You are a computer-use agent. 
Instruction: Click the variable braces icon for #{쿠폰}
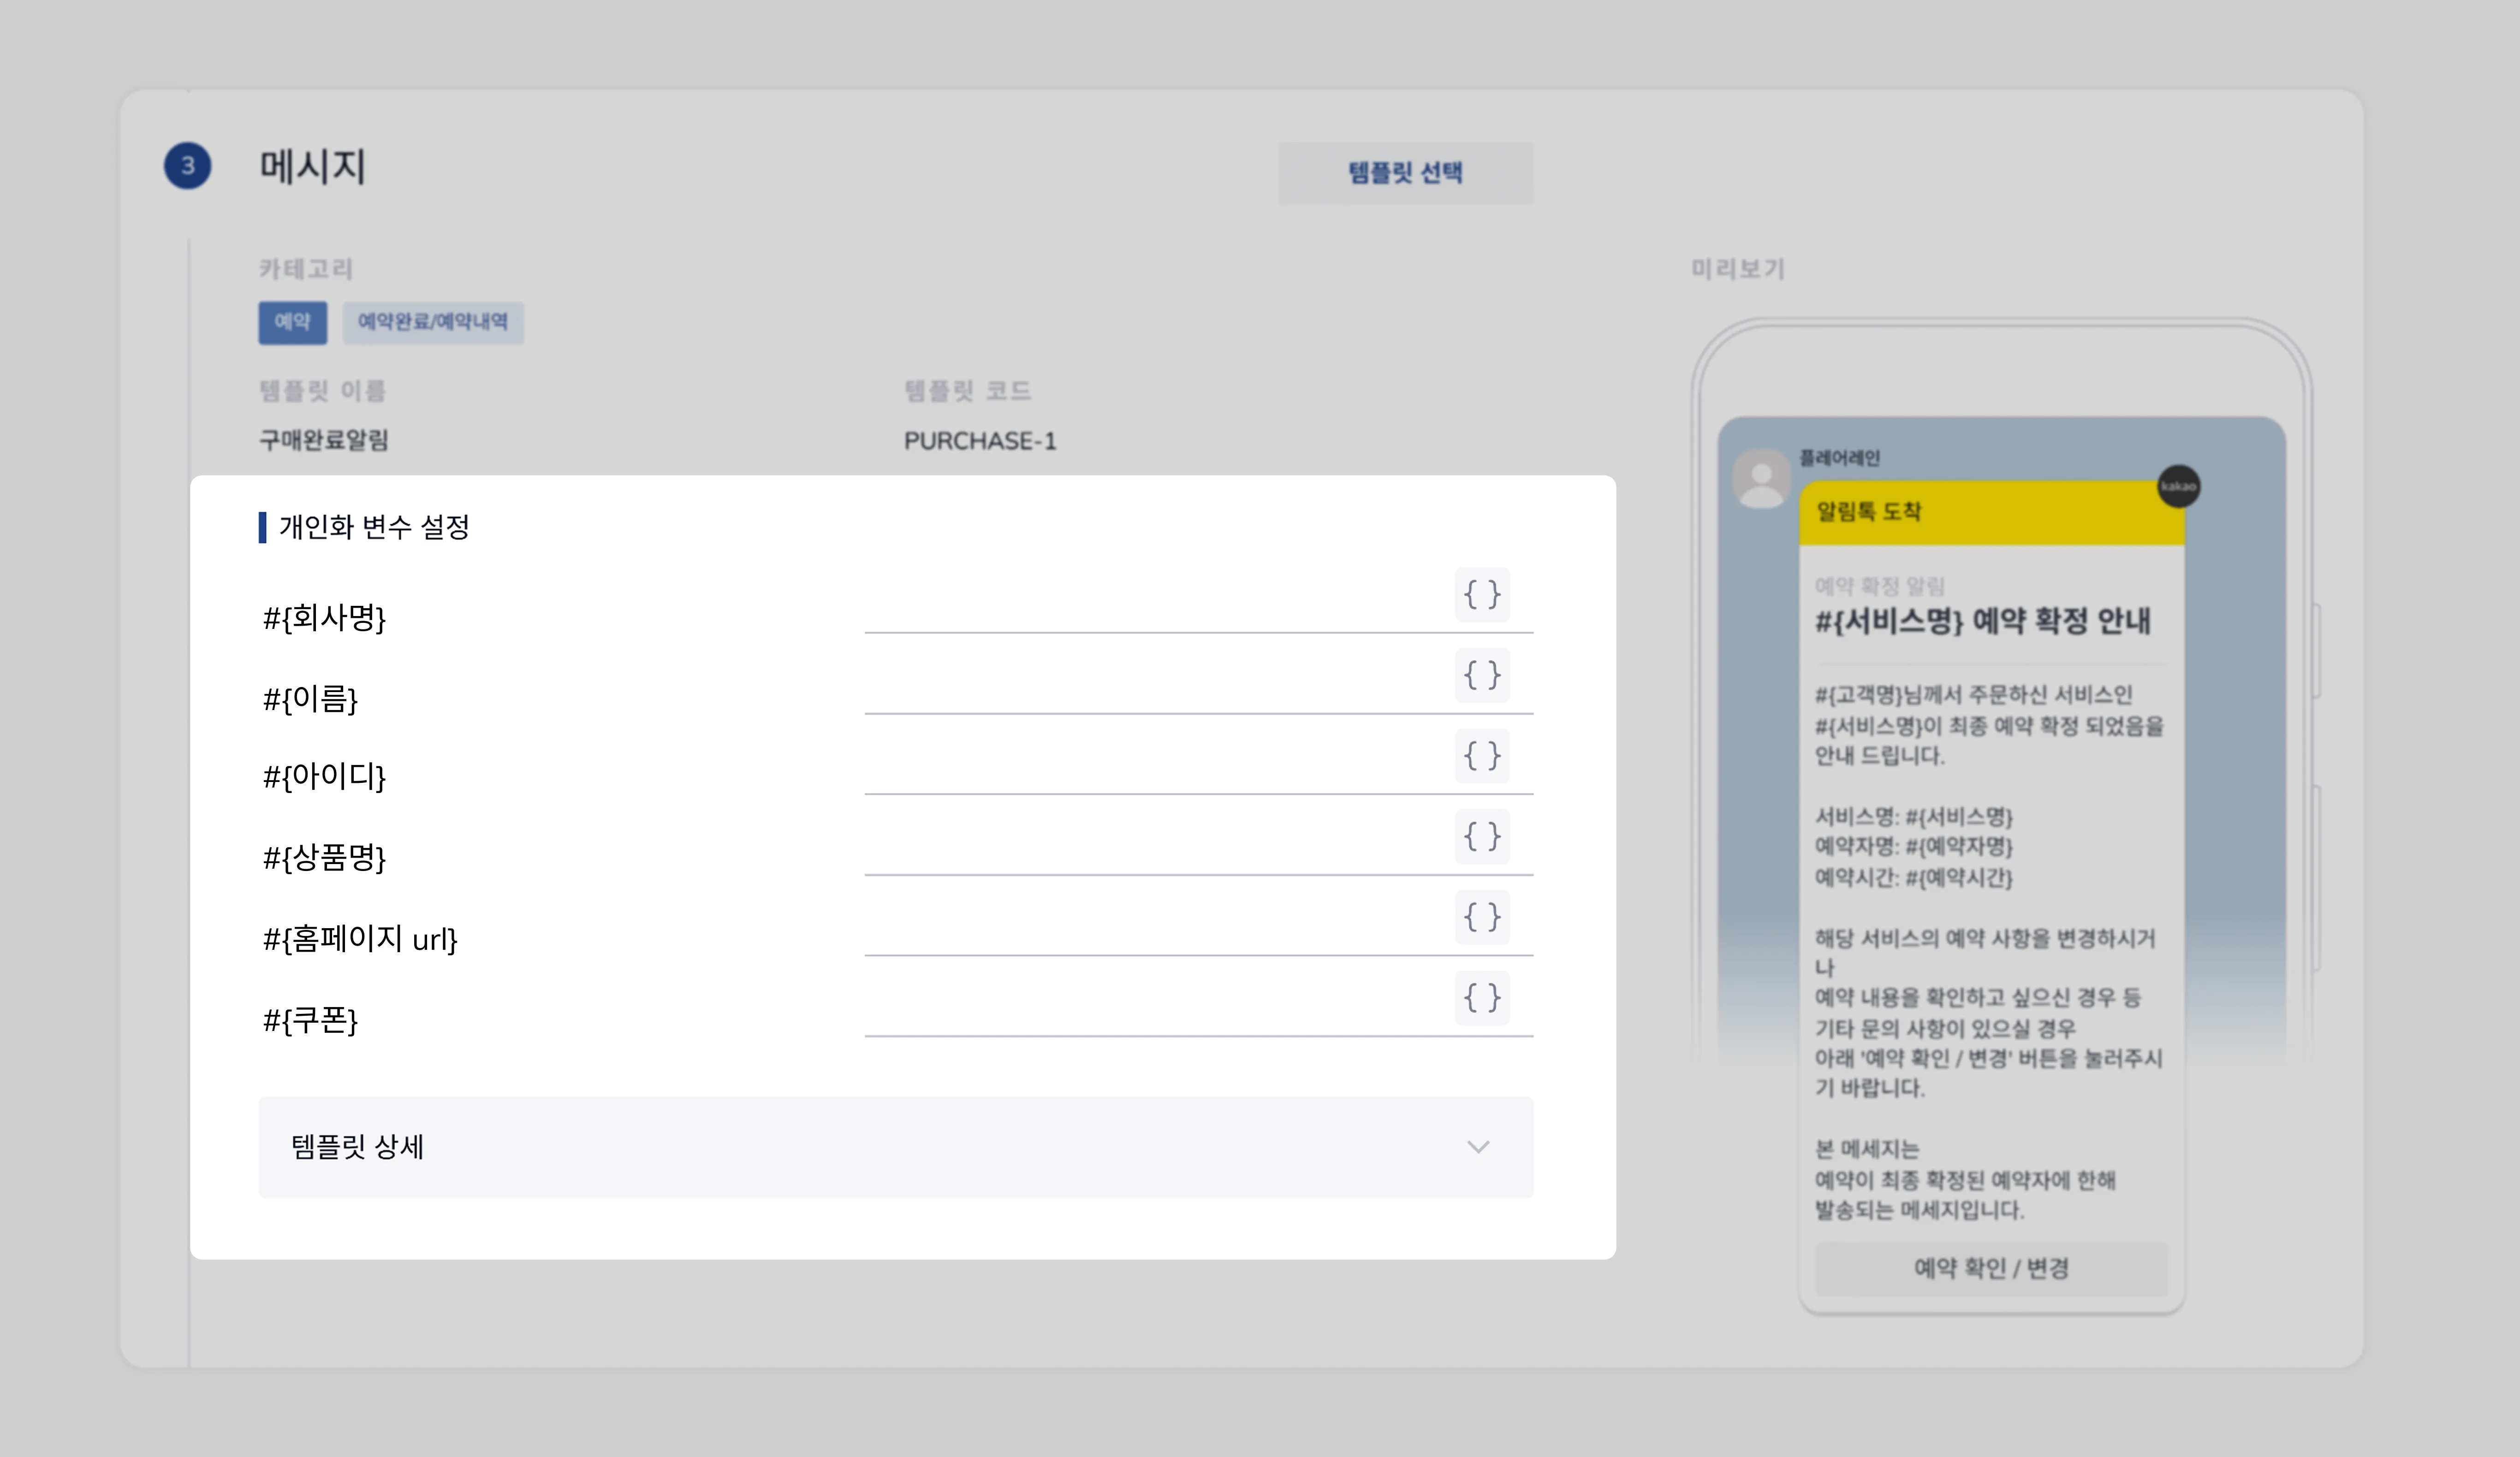(1482, 998)
